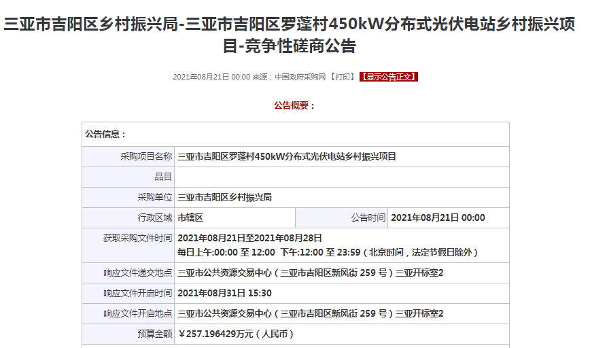
Task: Click the red 公告概要 heading
Action: (x=294, y=105)
